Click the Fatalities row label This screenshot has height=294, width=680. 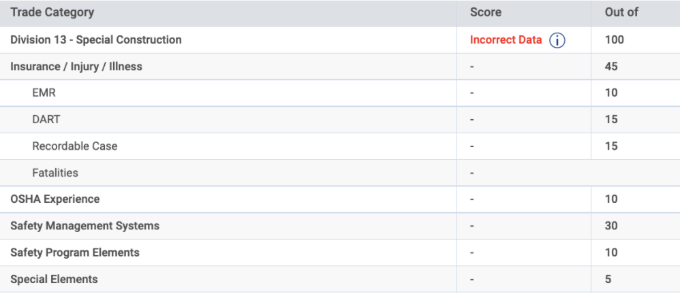[55, 173]
